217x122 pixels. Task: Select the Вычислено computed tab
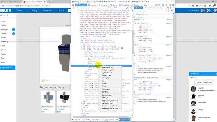149,8
